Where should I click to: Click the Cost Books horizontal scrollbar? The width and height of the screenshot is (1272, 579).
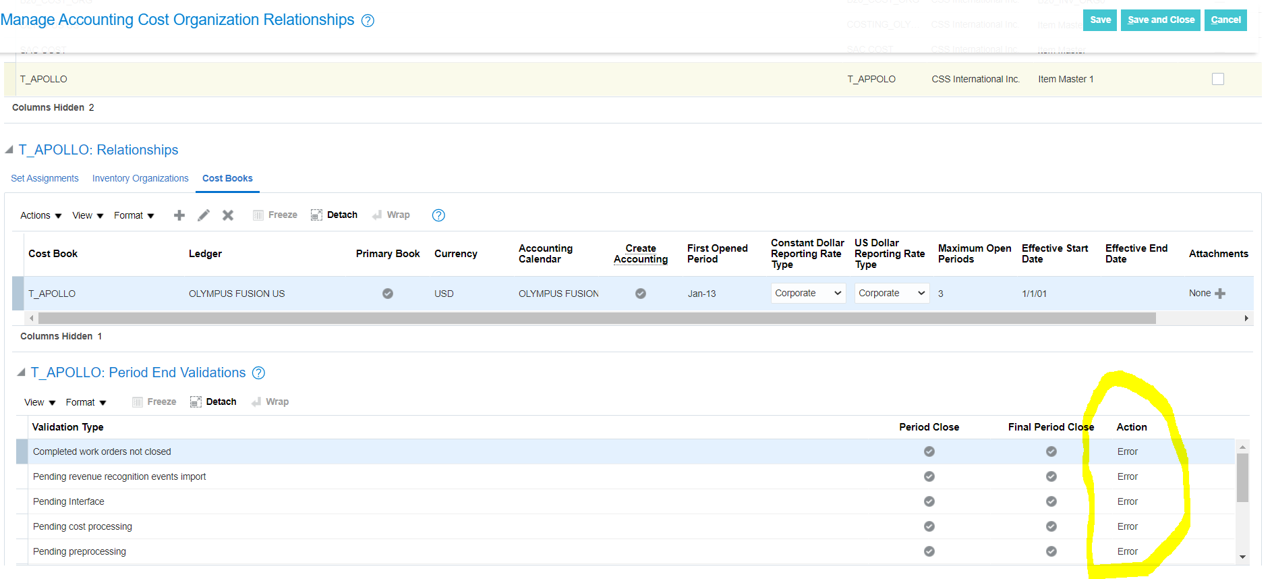coord(597,318)
